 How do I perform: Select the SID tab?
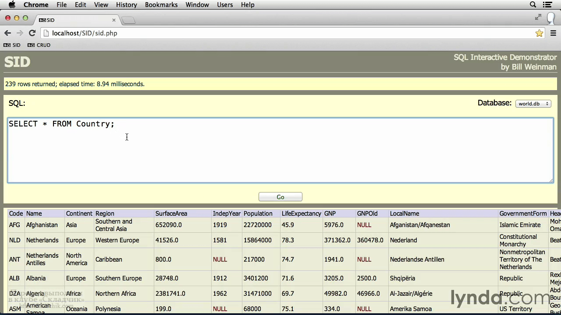[x=77, y=20]
